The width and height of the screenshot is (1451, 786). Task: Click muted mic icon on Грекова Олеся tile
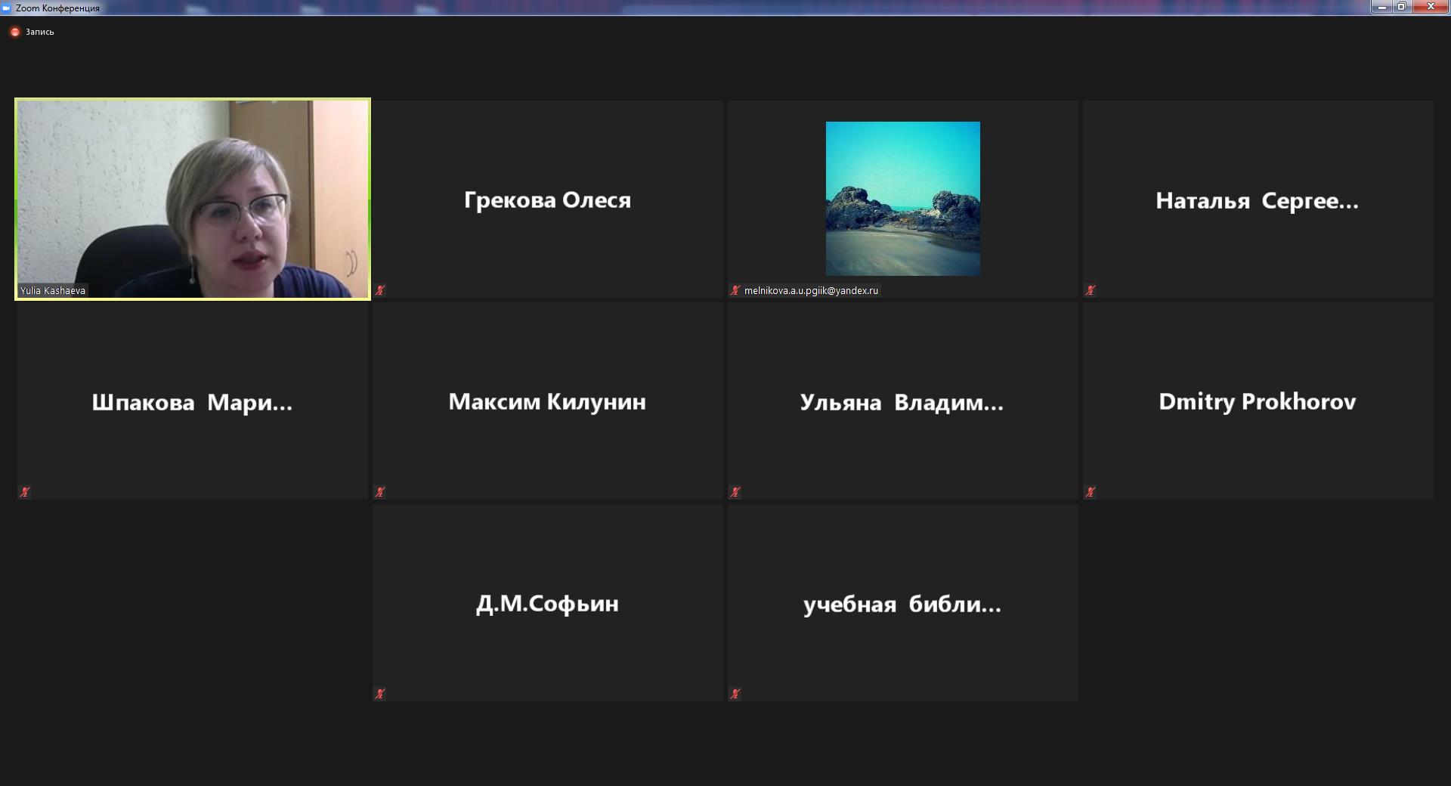point(380,290)
